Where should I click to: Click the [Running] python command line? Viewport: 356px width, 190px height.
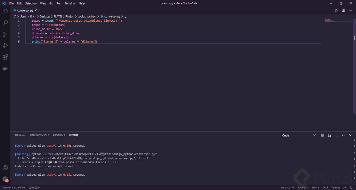(86, 154)
